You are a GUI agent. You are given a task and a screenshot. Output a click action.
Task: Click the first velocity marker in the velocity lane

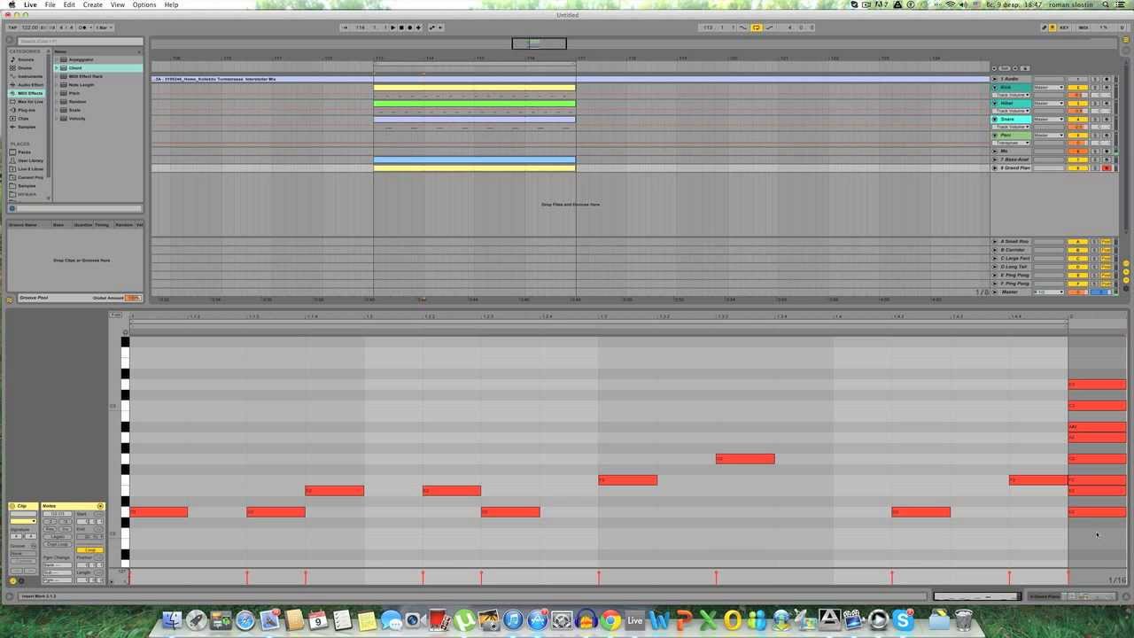click(x=130, y=578)
